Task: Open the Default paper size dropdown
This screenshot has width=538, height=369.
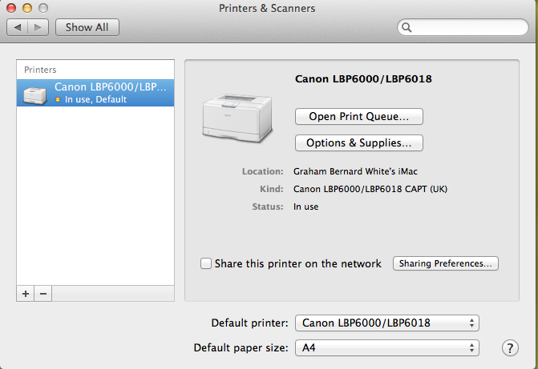Action: tap(387, 348)
